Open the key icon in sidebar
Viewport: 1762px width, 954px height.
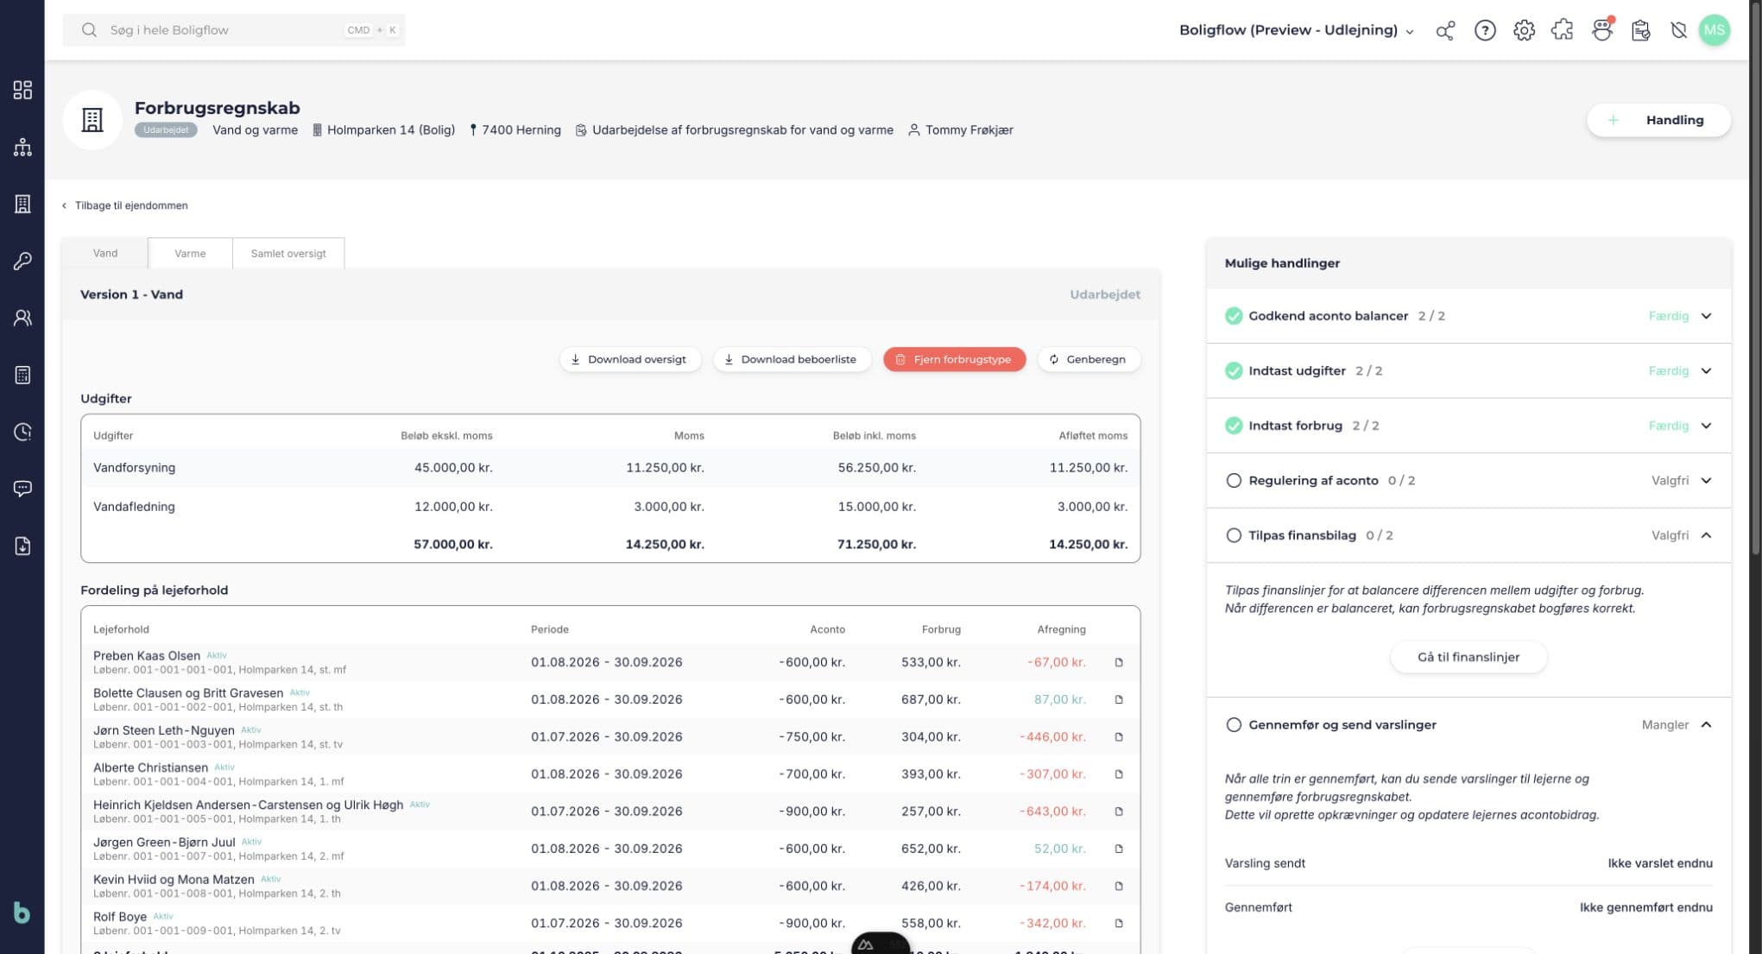point(22,261)
